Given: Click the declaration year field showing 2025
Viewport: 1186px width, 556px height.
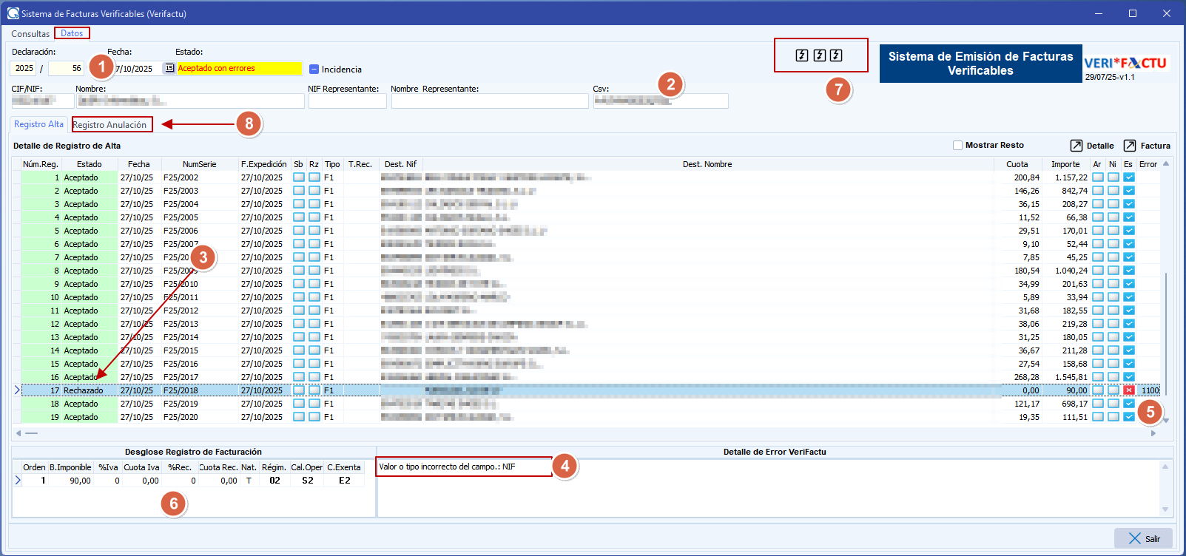Looking at the screenshot, I should pos(24,68).
